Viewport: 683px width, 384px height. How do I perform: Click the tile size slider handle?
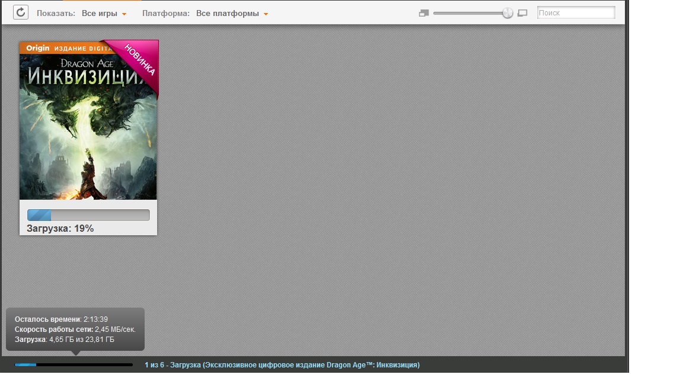(508, 13)
